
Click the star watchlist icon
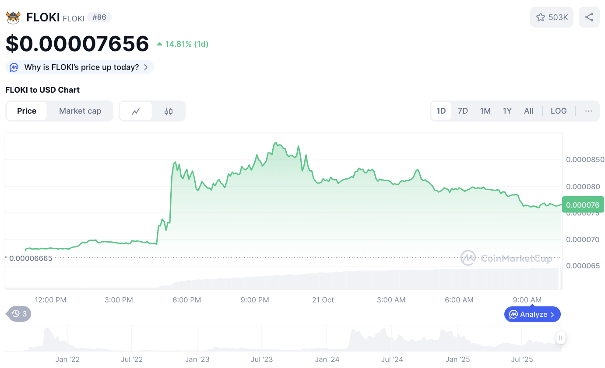[541, 17]
